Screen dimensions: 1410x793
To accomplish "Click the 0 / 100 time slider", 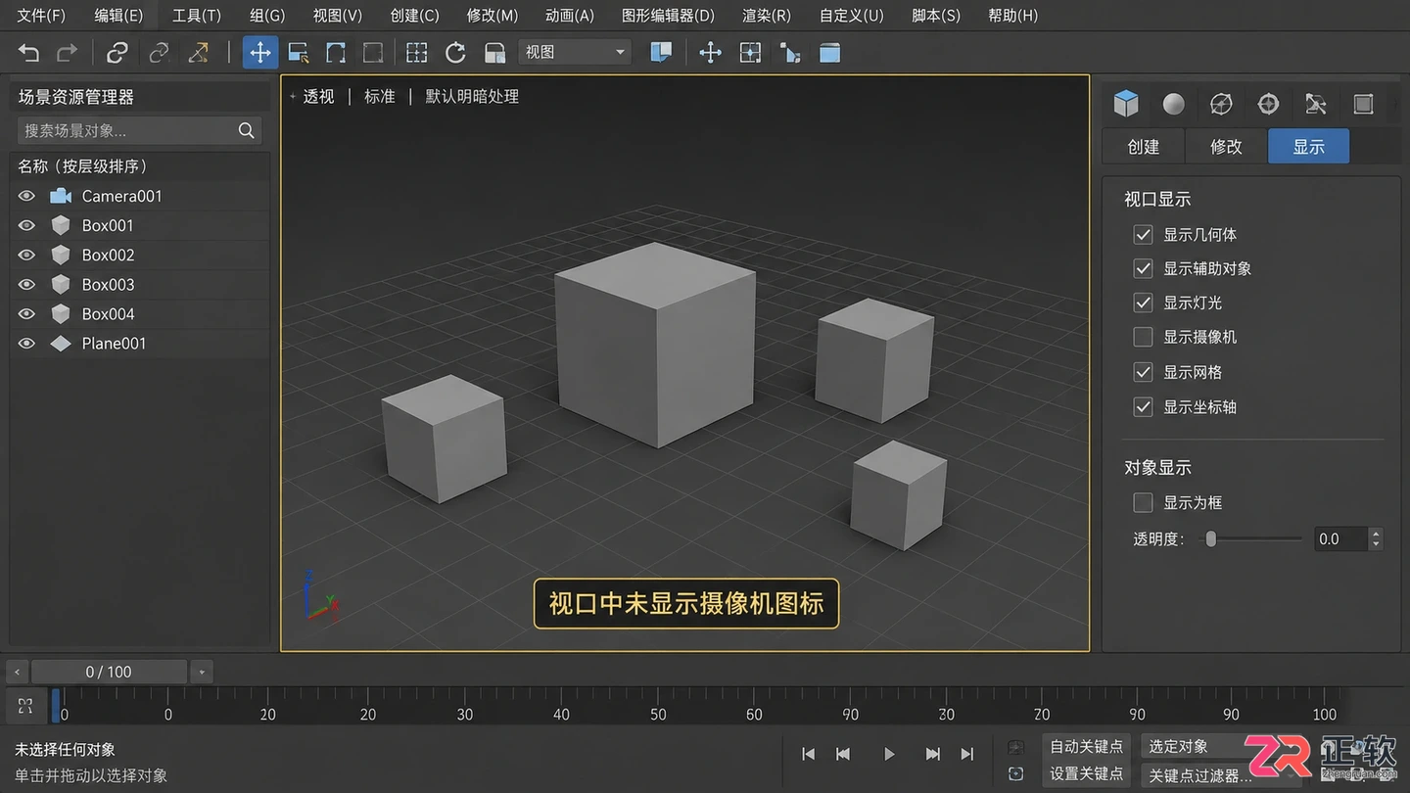I will (109, 672).
